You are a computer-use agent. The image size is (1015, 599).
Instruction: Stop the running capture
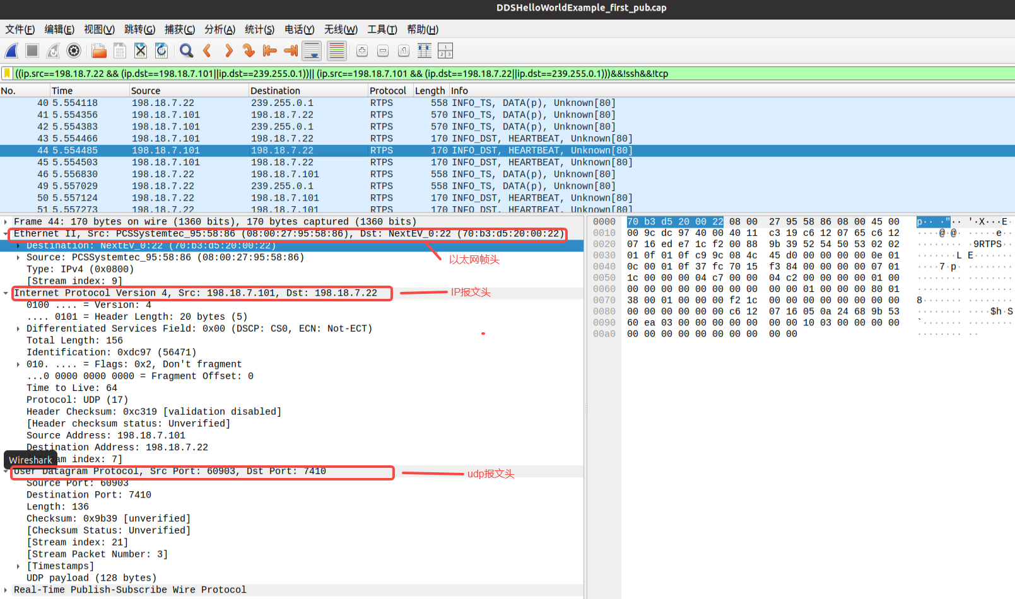point(32,51)
